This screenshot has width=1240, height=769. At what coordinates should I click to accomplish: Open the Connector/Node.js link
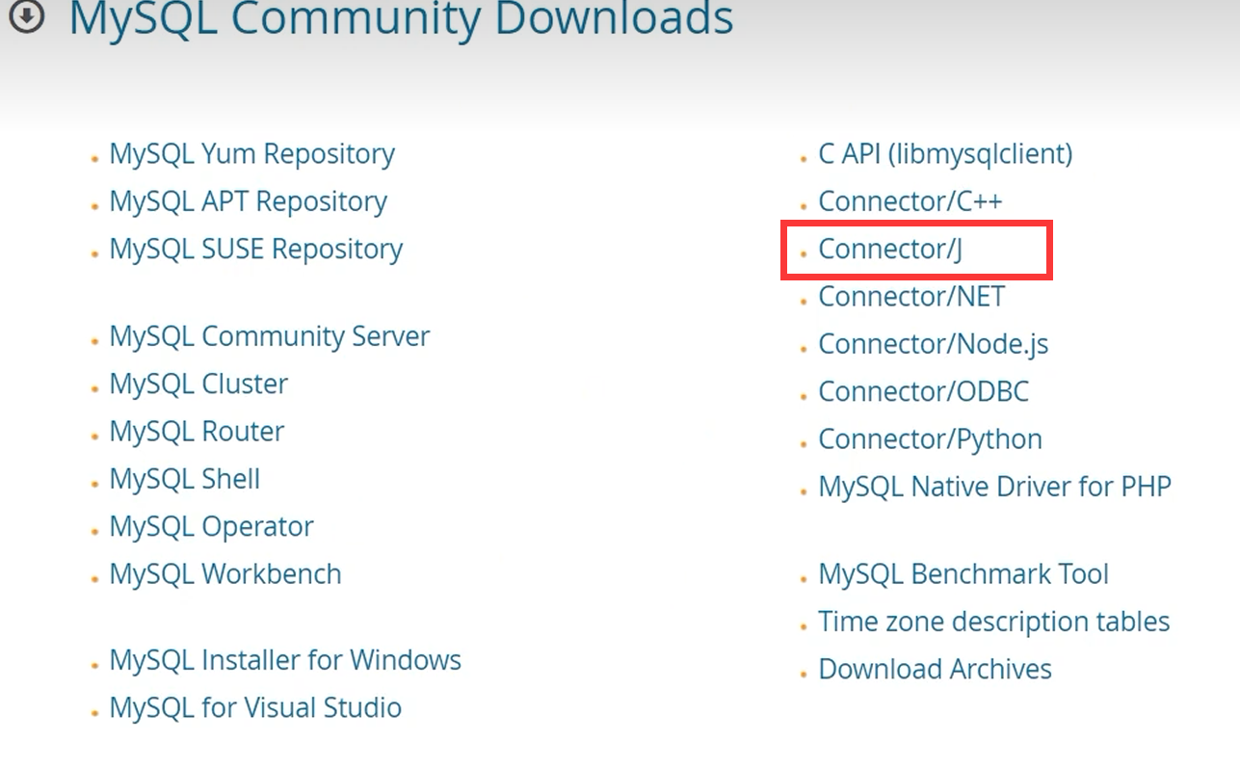(x=934, y=344)
